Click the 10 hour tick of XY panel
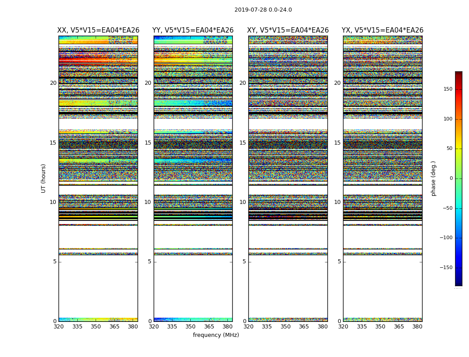Viewport: 469px width, 357px height. point(243,202)
